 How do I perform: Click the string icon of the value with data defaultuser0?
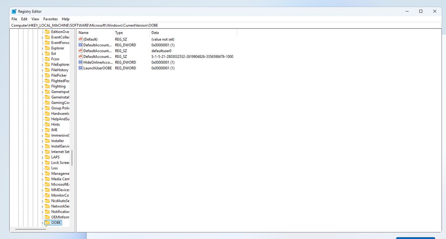(80, 51)
